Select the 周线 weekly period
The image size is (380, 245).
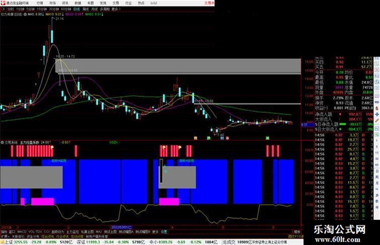click(x=86, y=9)
